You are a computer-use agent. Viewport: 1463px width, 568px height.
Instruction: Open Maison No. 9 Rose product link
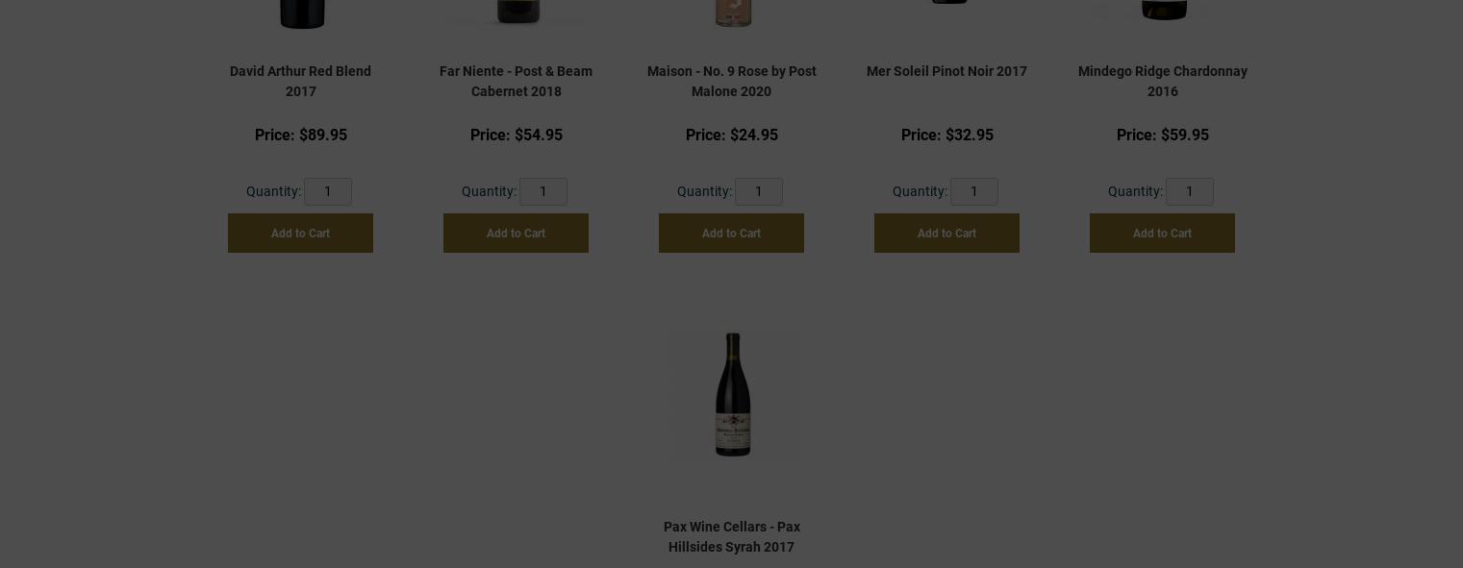(x=731, y=81)
